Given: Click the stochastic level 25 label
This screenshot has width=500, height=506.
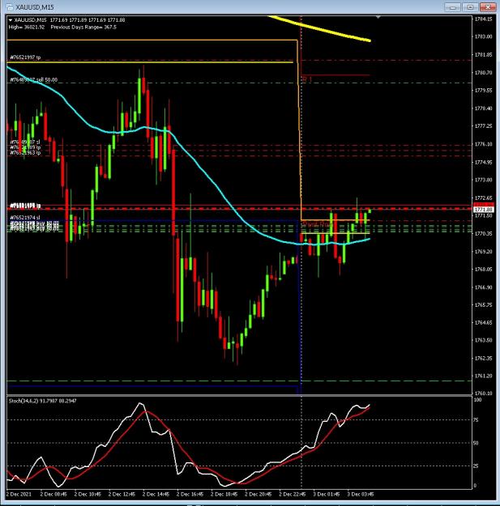Looking at the screenshot, I should coord(476,466).
